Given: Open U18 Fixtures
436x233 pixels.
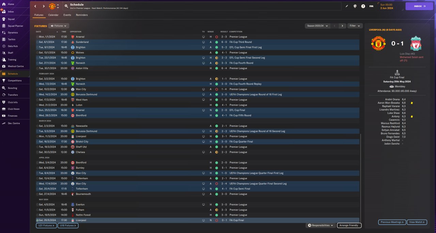Looking at the screenshot, I should [68, 226].
